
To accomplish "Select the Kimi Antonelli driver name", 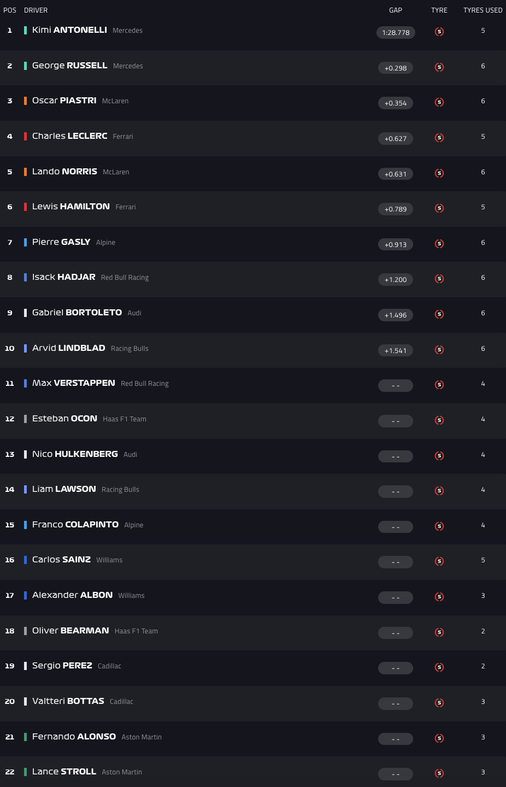I will [x=69, y=30].
